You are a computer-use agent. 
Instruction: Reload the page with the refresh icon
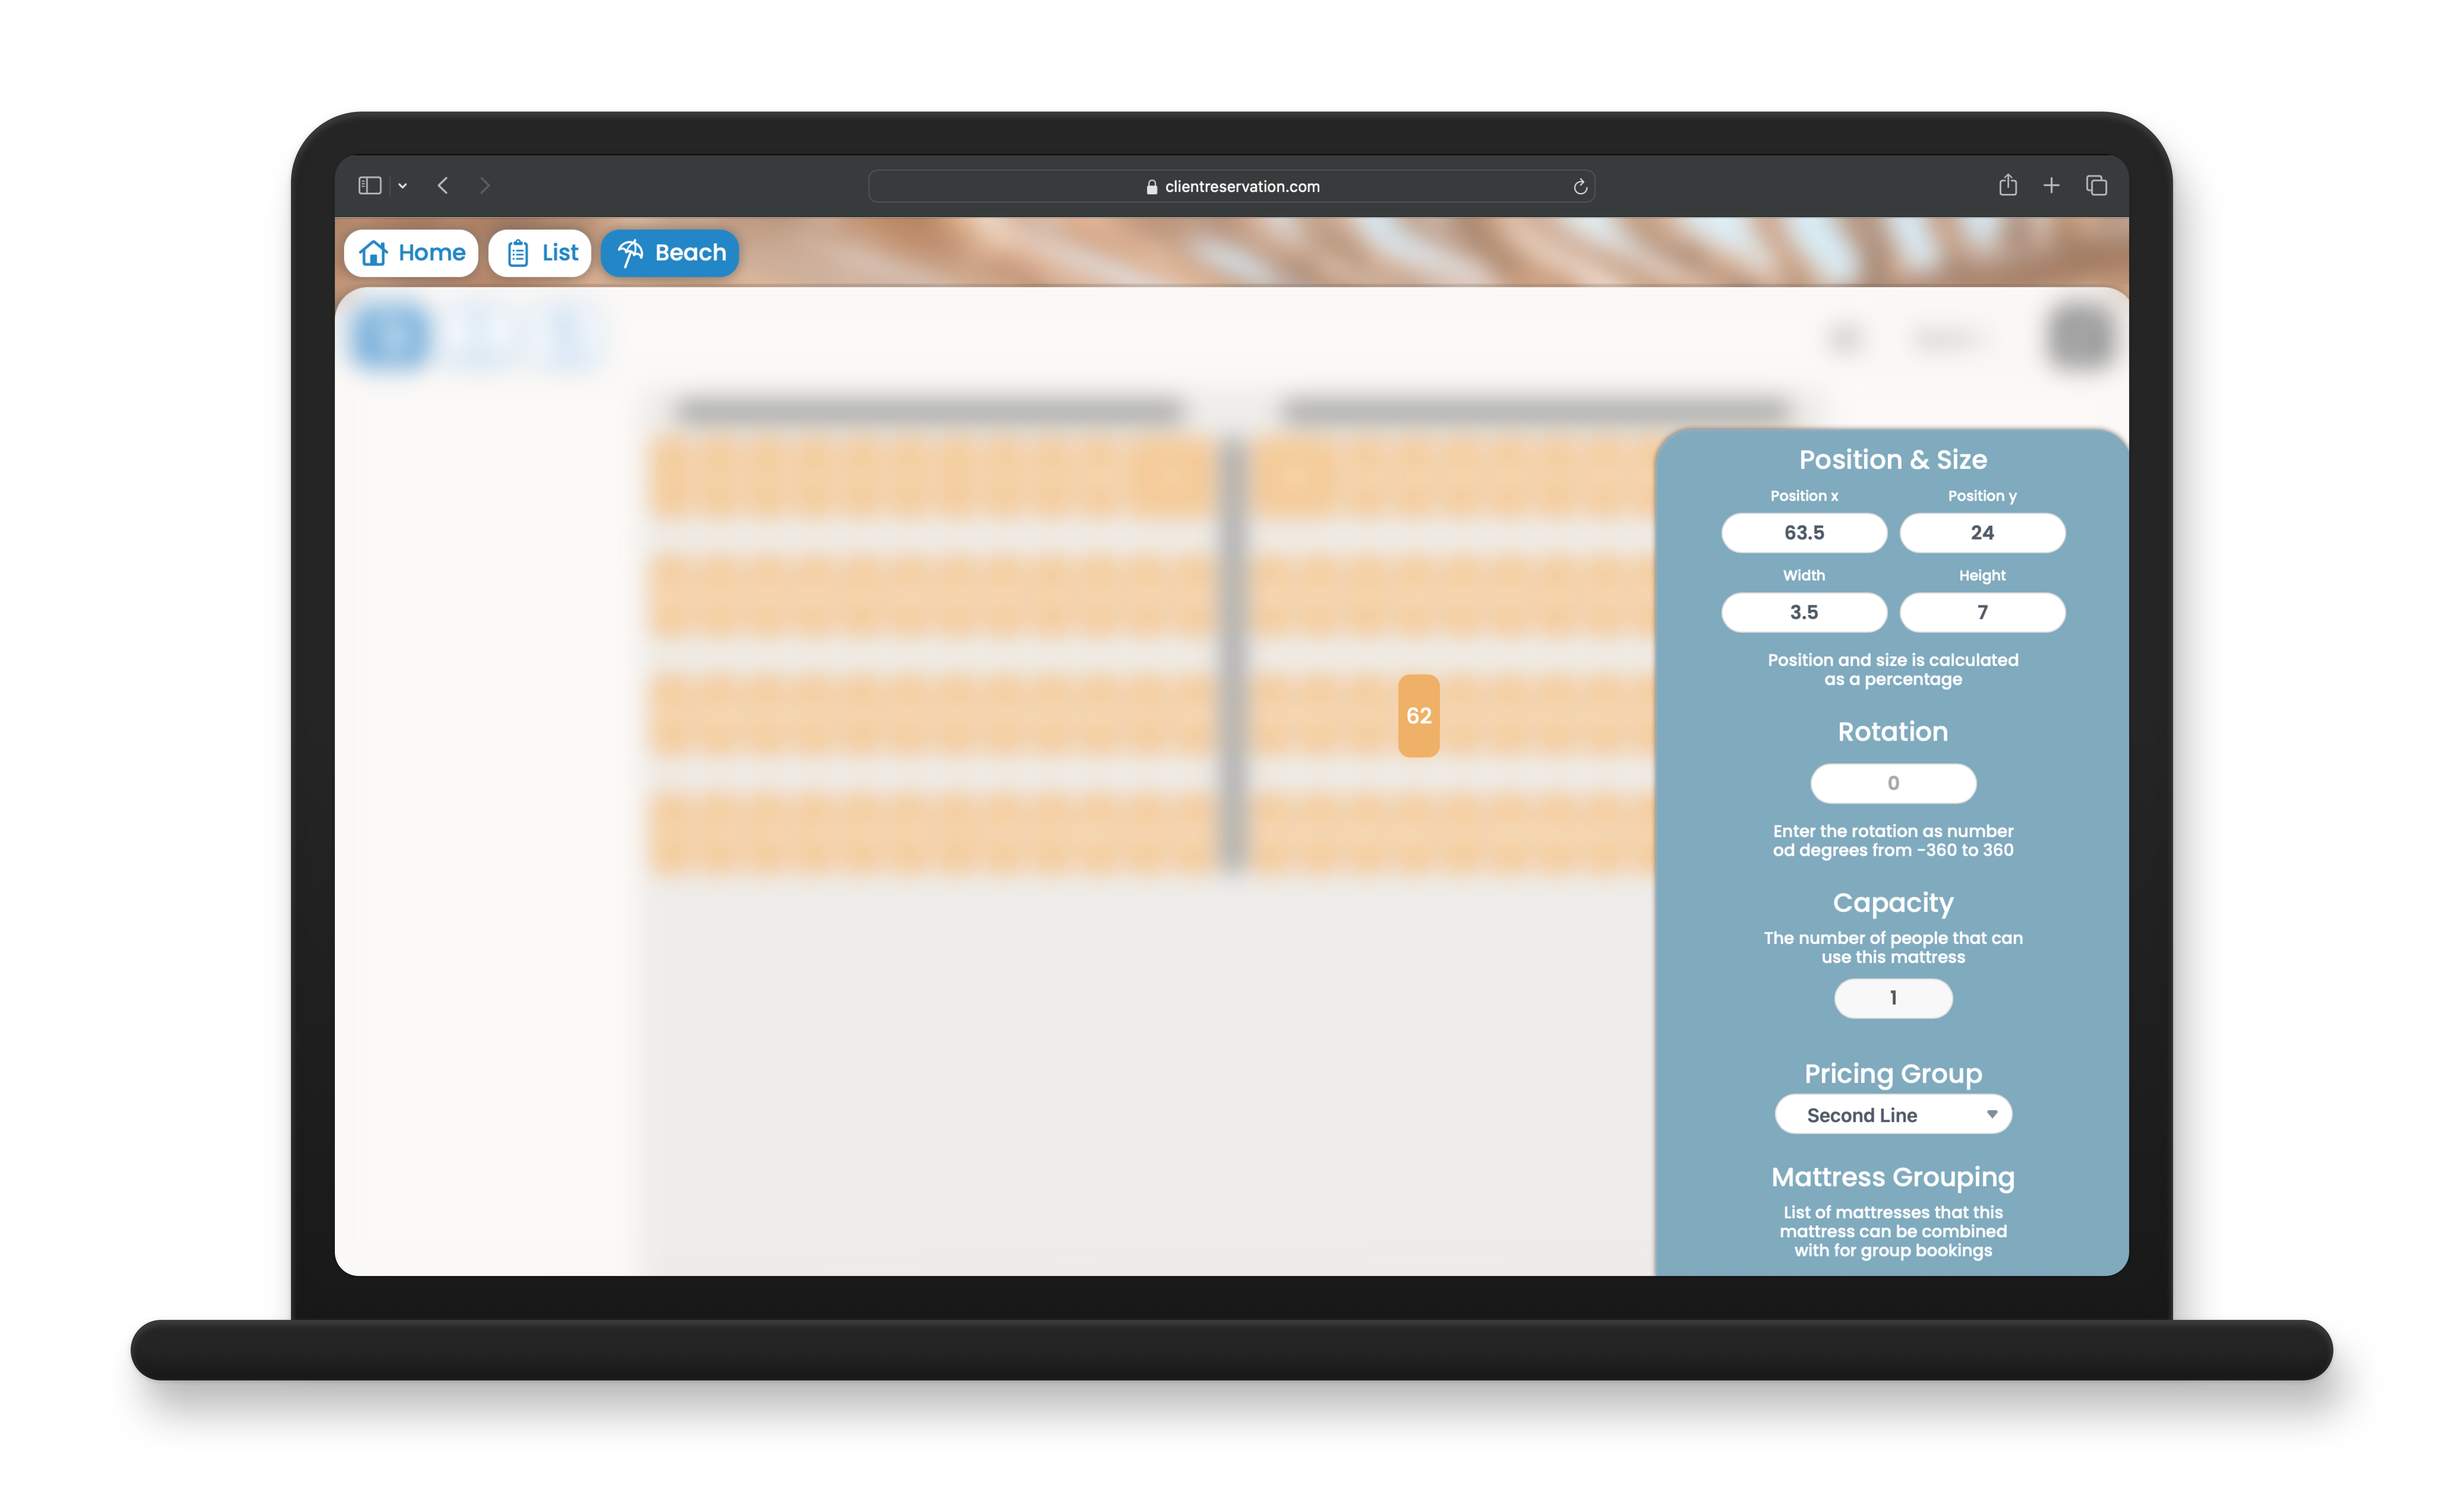pyautogui.click(x=1580, y=187)
